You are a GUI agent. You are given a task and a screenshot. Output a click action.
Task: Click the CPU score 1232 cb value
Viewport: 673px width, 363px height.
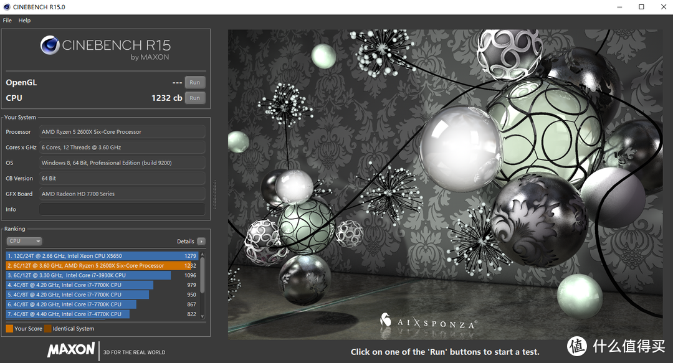tap(166, 98)
